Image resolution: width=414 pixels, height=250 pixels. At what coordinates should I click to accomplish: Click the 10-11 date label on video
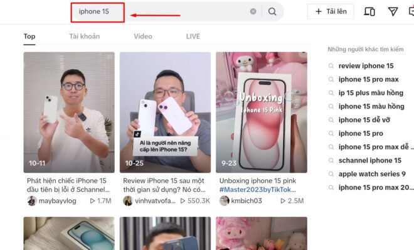pyautogui.click(x=37, y=163)
